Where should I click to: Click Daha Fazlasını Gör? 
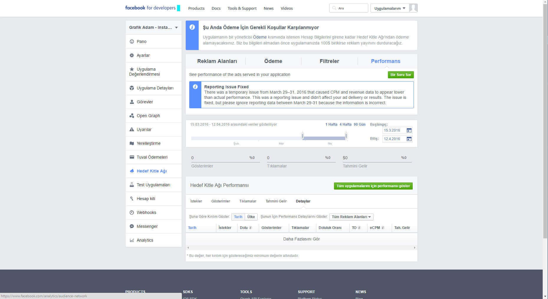coord(302,239)
